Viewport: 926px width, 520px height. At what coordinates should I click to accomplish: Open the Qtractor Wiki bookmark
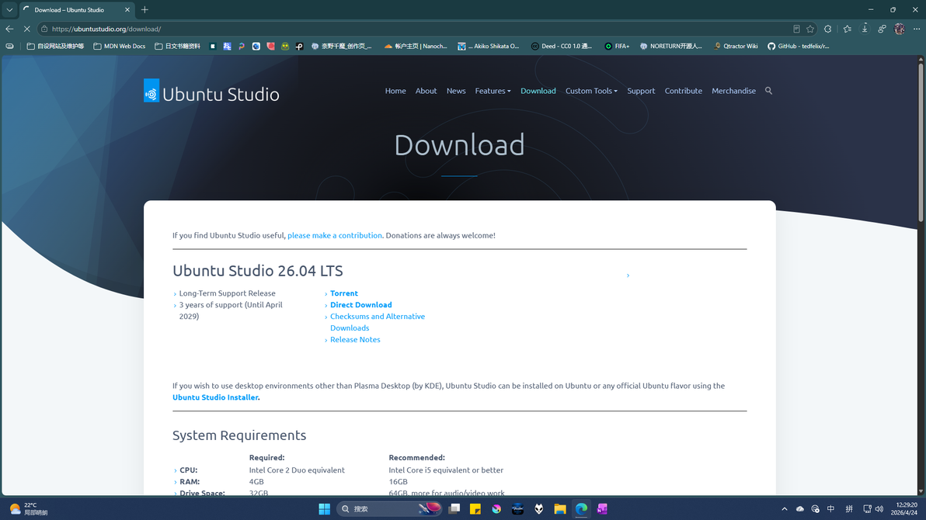tap(735, 46)
